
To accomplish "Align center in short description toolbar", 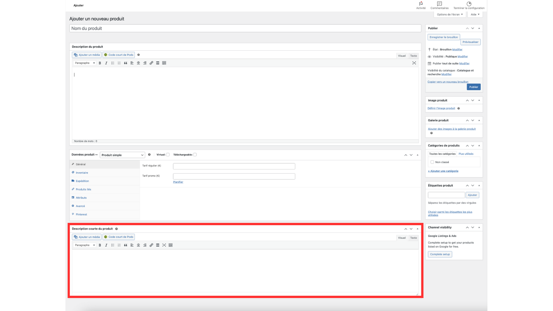I will point(139,245).
